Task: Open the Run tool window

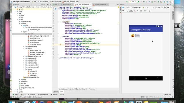Action: pos(16,94)
